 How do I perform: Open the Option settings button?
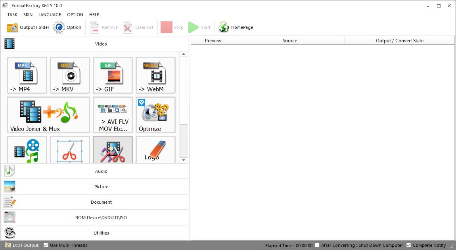pyautogui.click(x=67, y=27)
